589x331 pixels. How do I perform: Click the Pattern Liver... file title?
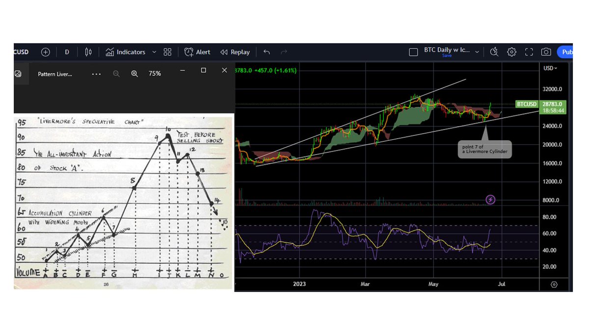point(55,74)
